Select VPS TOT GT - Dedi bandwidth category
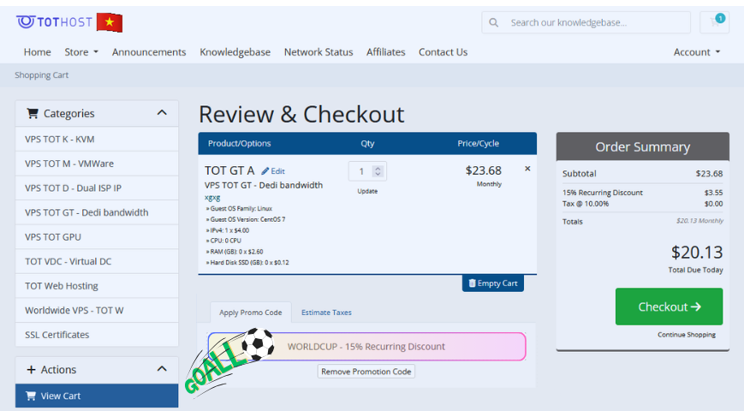 [x=97, y=212]
